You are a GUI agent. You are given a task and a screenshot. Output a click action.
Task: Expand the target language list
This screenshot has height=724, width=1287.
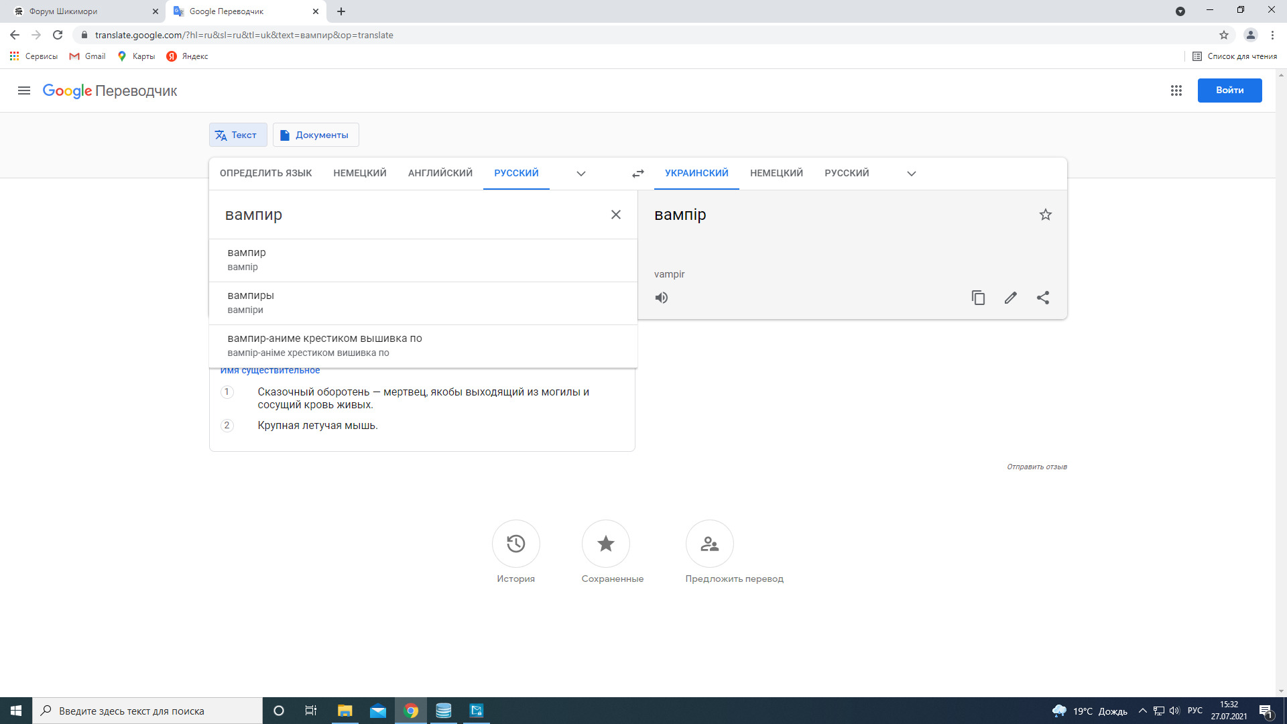tap(911, 174)
